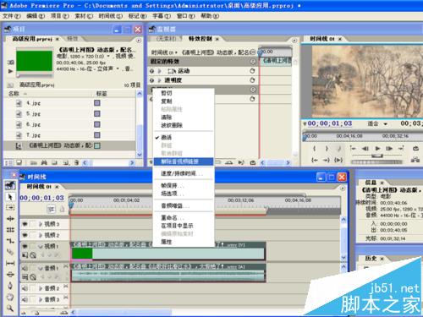Play the clip in the program monitor
The width and height of the screenshot is (423, 317).
377,148
